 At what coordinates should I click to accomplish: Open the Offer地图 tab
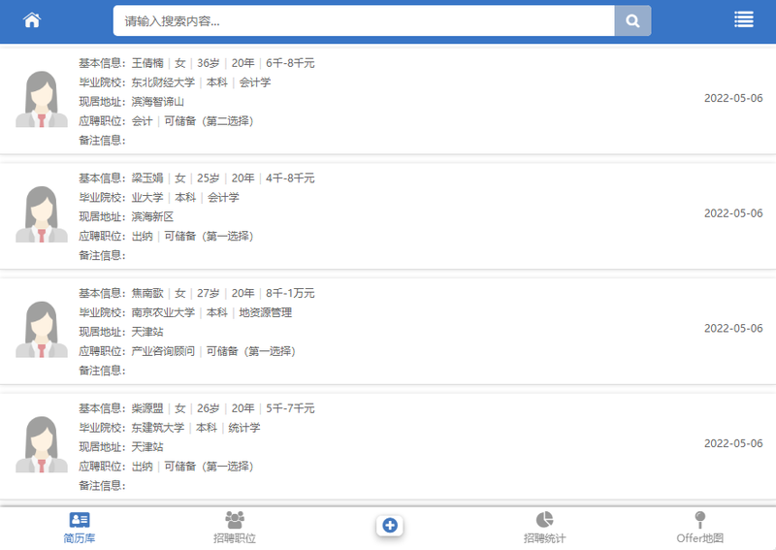coord(699,528)
